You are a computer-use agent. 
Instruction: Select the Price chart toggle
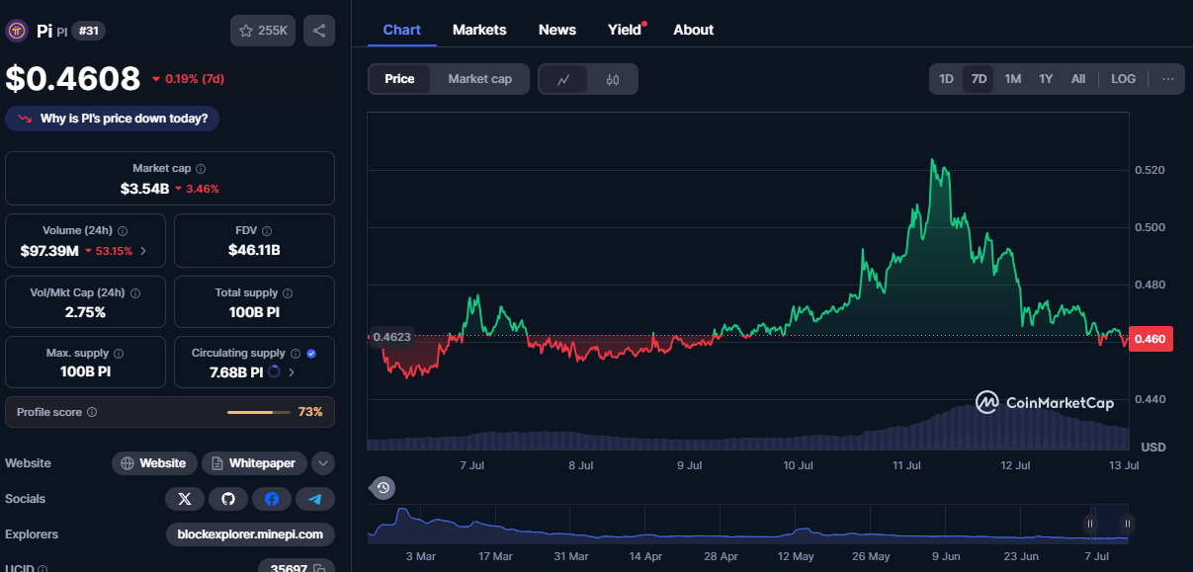coord(399,79)
